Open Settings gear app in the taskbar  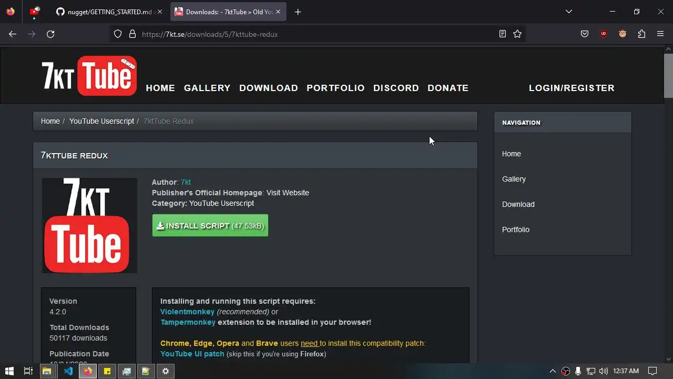[x=166, y=371]
